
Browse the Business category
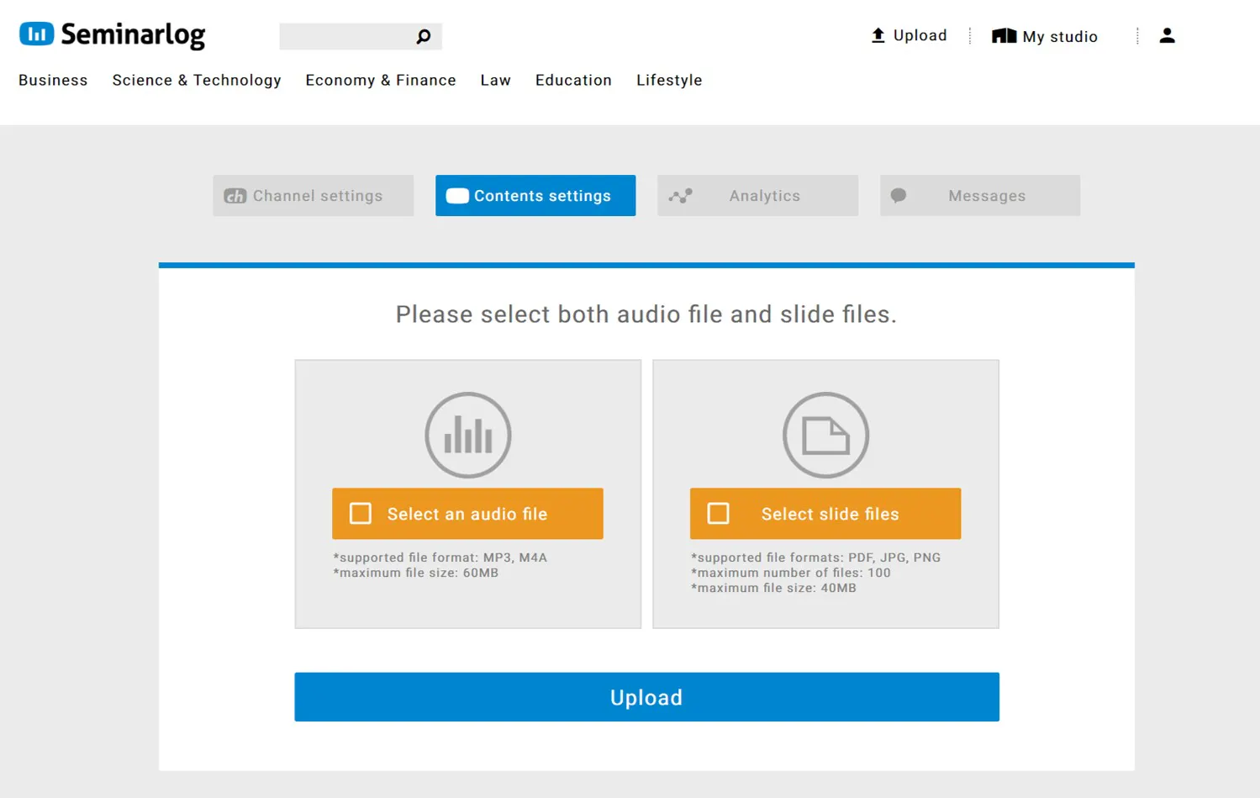click(x=53, y=80)
